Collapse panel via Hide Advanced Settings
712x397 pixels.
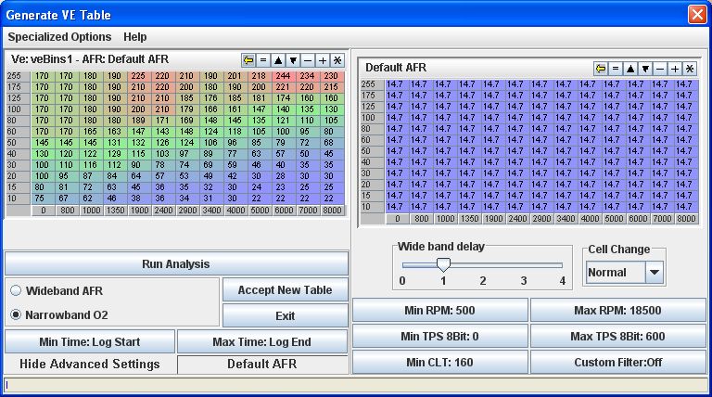pyautogui.click(x=89, y=364)
